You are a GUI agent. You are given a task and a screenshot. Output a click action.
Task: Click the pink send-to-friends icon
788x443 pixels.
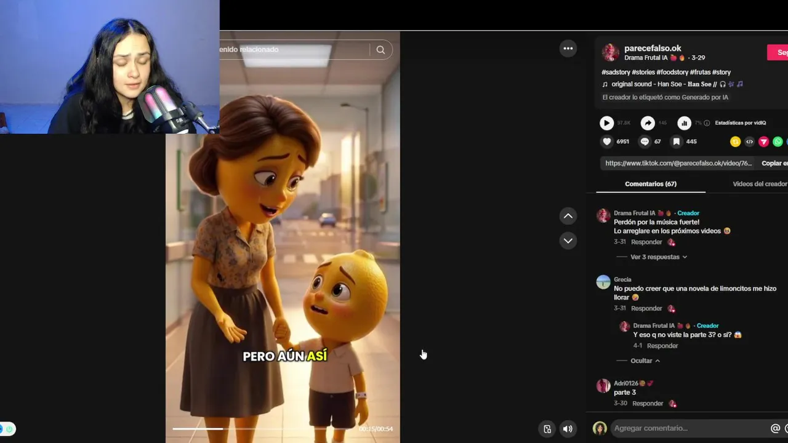(x=763, y=142)
